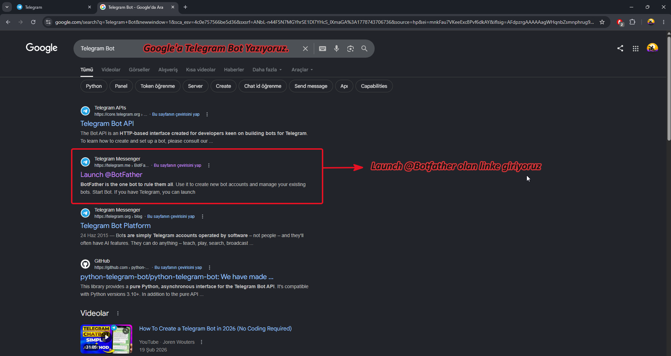
Task: Select the Tümü results tab
Action: (87, 70)
